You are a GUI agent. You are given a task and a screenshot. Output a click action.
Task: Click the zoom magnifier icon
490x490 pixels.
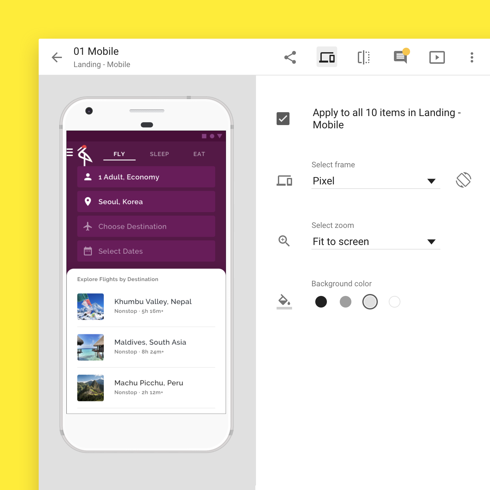click(x=284, y=241)
